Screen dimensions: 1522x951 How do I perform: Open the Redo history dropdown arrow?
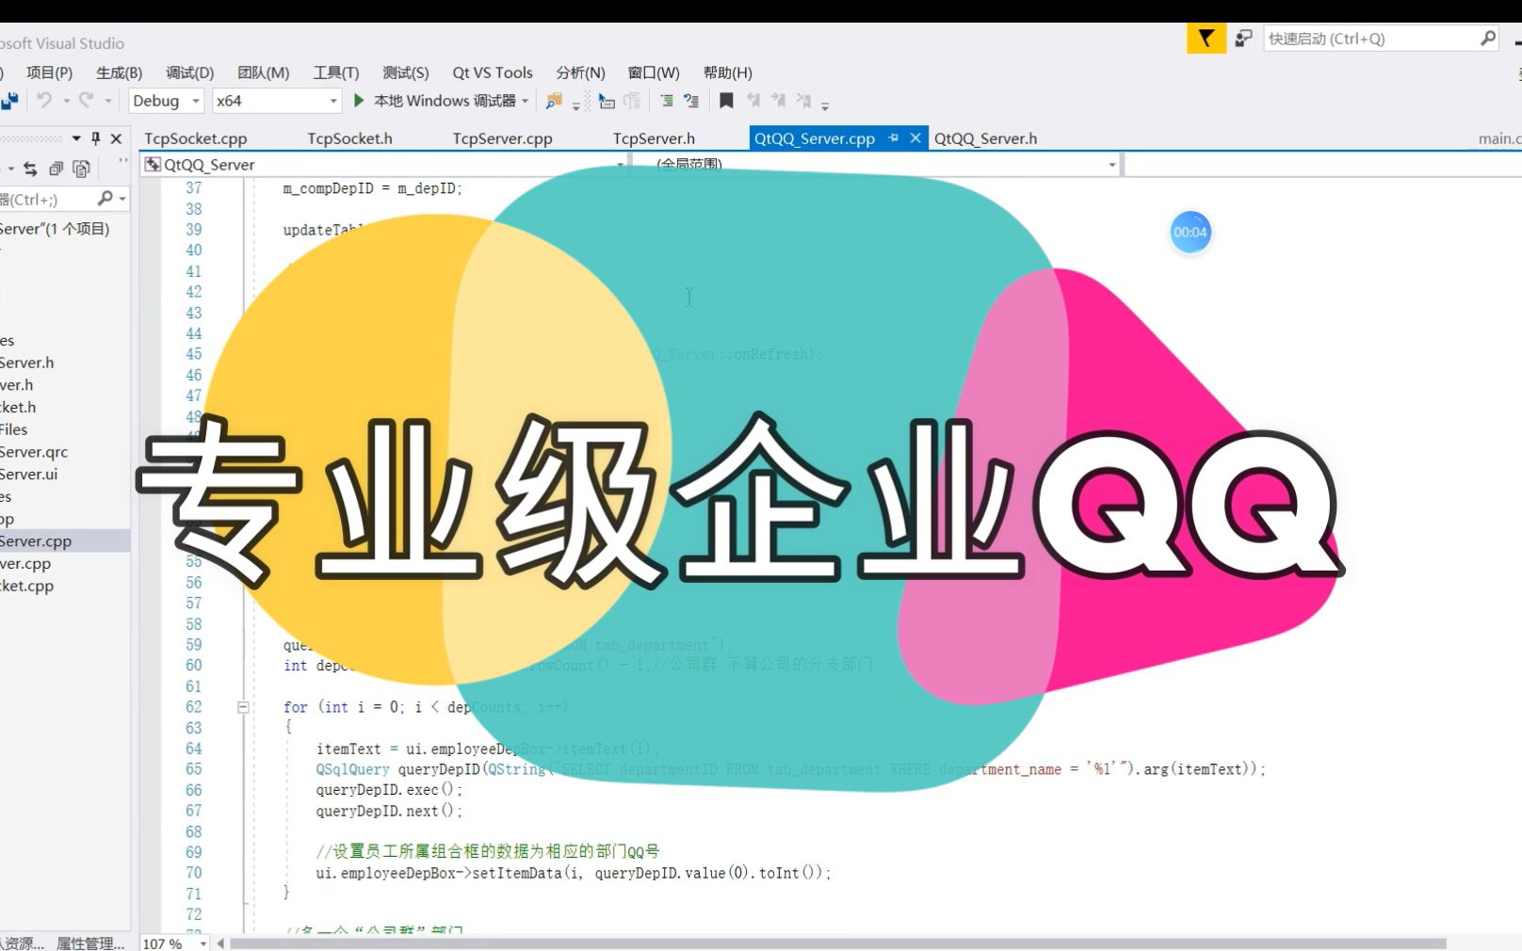point(108,101)
